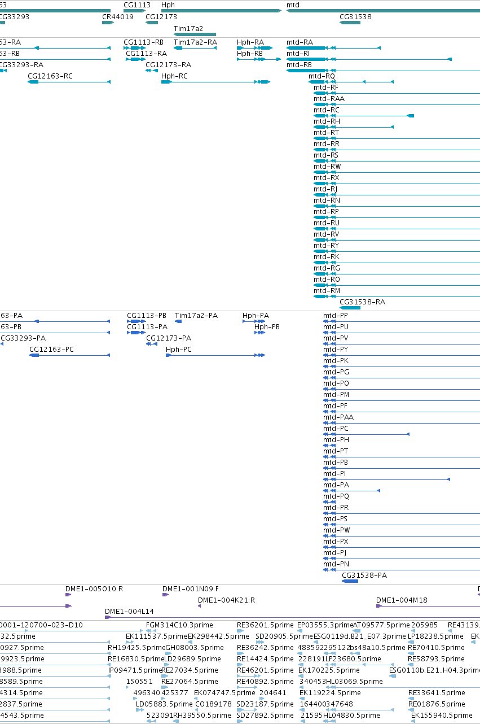
Task: Select the CG31538 gene label
Action: point(355,17)
